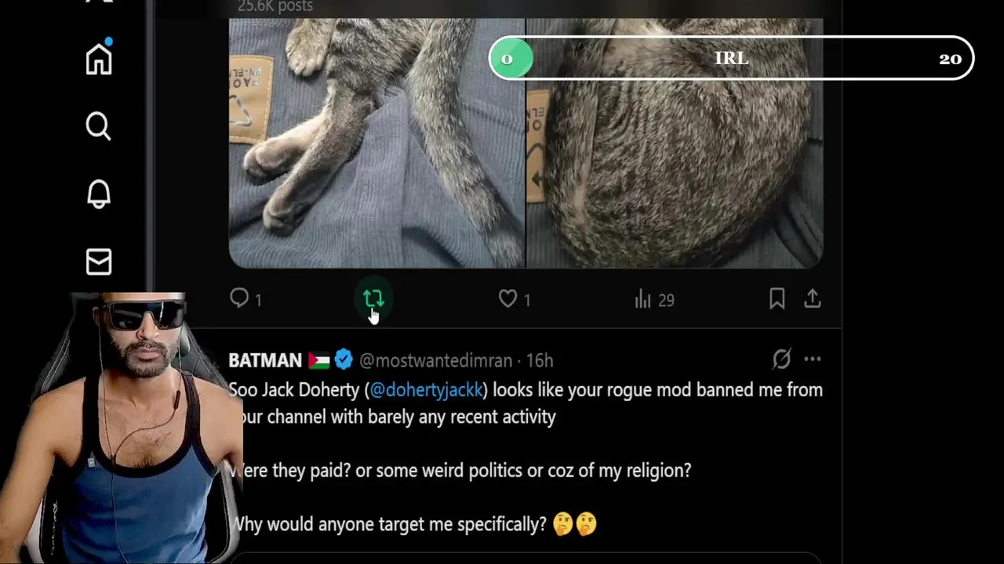Screen dimensions: 1004x564
Task: Open the Search icon in sidebar
Action: point(99,126)
